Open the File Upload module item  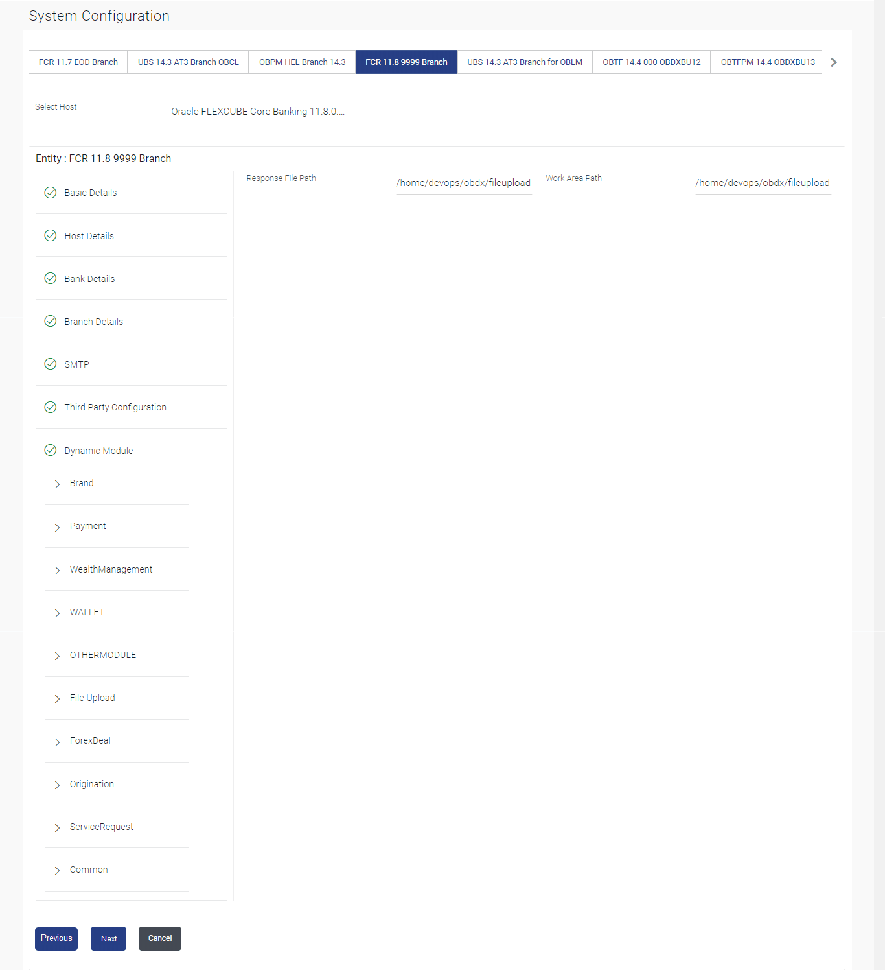click(92, 698)
